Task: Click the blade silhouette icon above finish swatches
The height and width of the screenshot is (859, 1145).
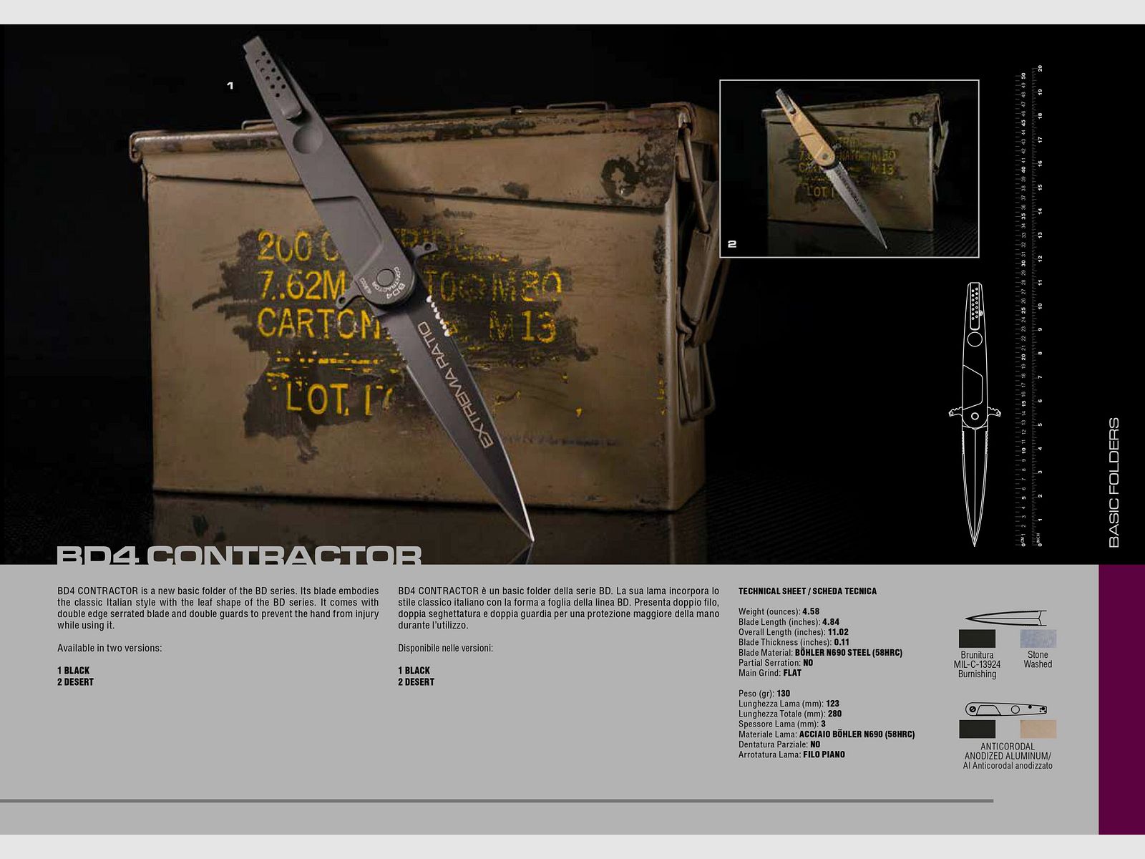Action: 1005,618
